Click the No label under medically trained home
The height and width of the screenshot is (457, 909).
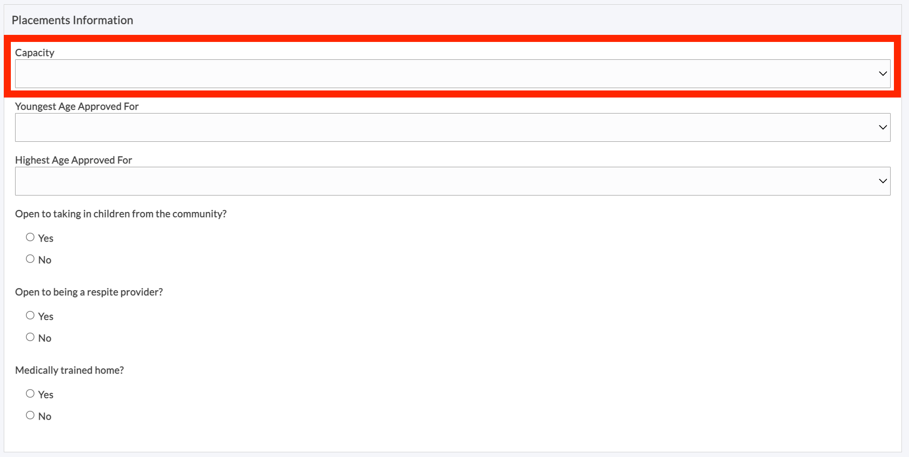[x=45, y=416]
